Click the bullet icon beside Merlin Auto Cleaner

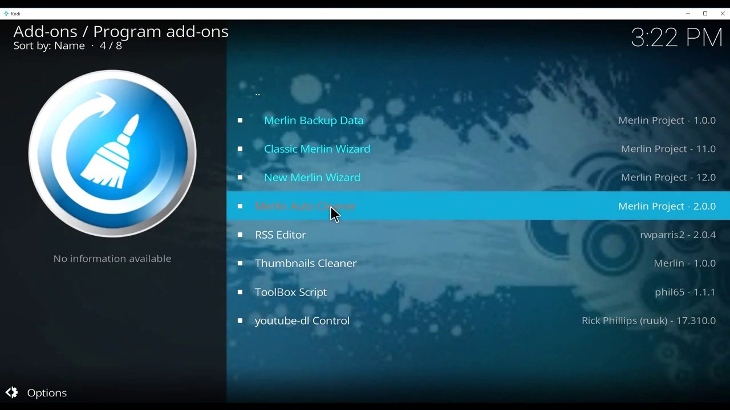(x=240, y=206)
